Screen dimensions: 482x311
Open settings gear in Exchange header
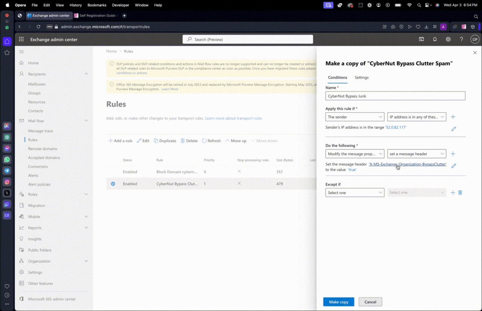[x=448, y=39]
